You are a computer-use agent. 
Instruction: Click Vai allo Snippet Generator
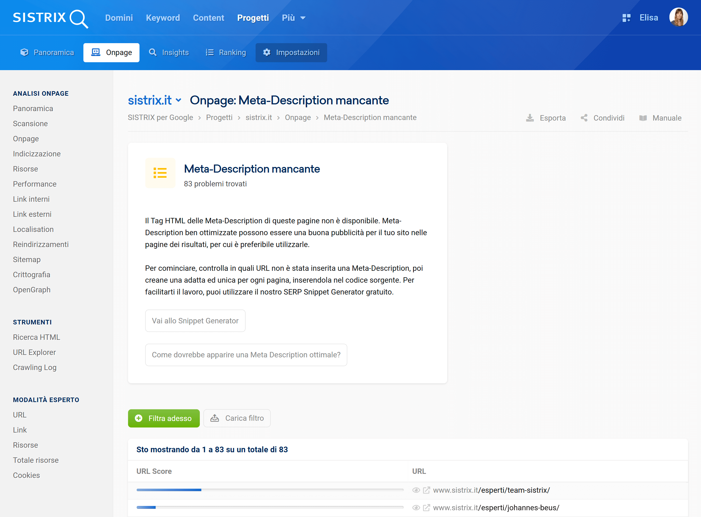195,321
